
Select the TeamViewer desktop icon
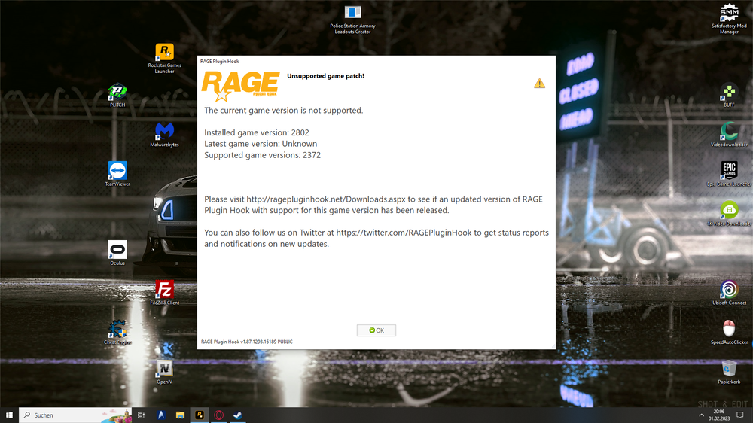click(x=117, y=174)
